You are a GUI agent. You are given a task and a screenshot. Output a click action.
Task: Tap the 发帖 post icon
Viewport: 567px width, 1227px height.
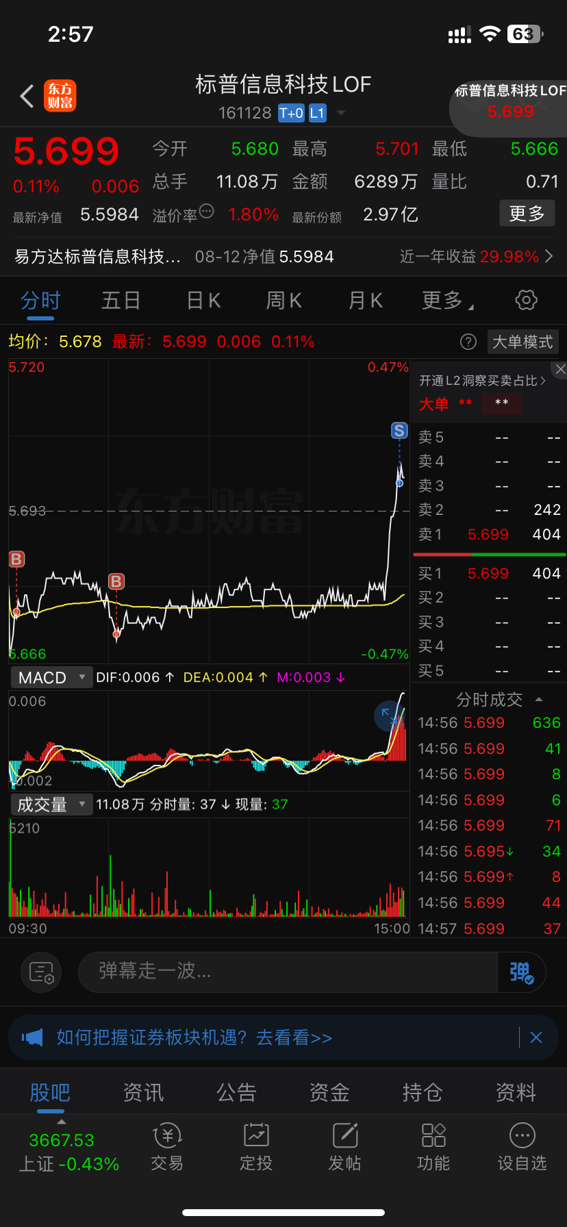pos(344,1147)
